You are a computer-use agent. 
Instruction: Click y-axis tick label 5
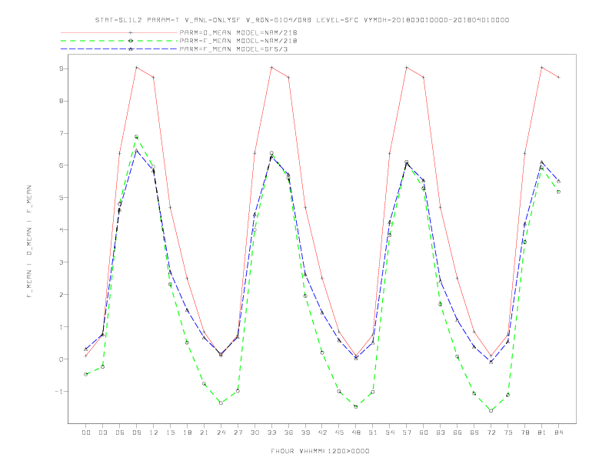pos(61,198)
